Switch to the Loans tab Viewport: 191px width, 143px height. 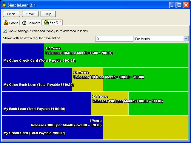(x=11, y=23)
